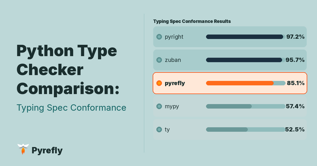317x166 pixels.
Task: Click the zuban conformance progress bar
Action: (245, 60)
